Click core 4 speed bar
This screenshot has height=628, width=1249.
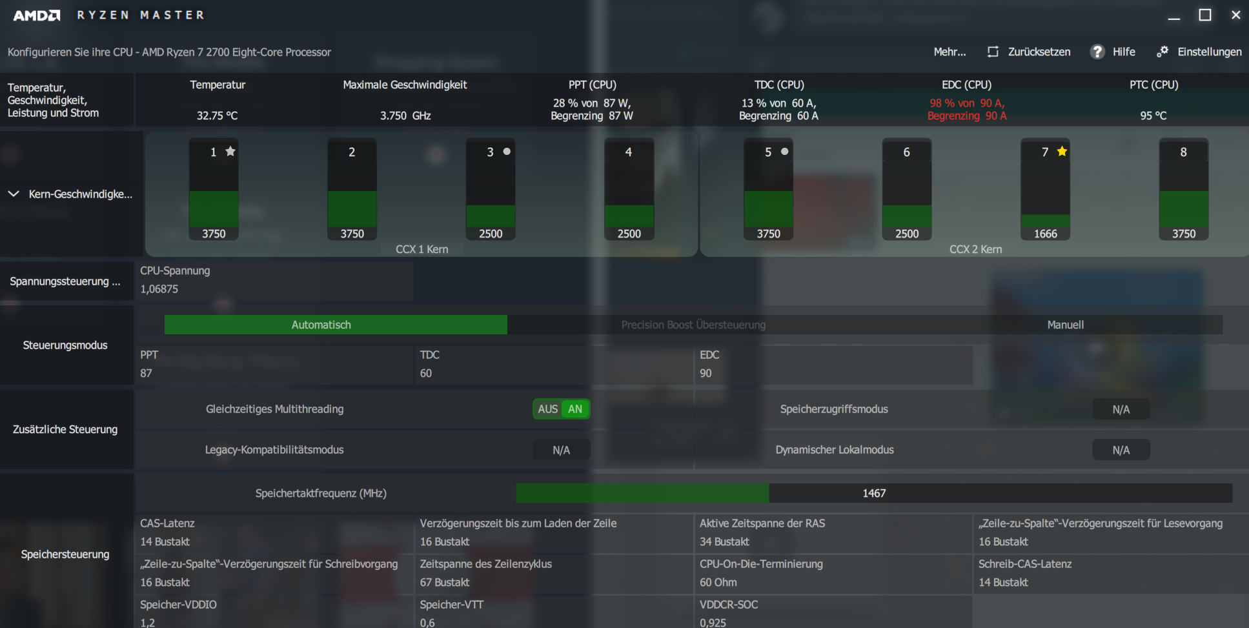tap(629, 190)
